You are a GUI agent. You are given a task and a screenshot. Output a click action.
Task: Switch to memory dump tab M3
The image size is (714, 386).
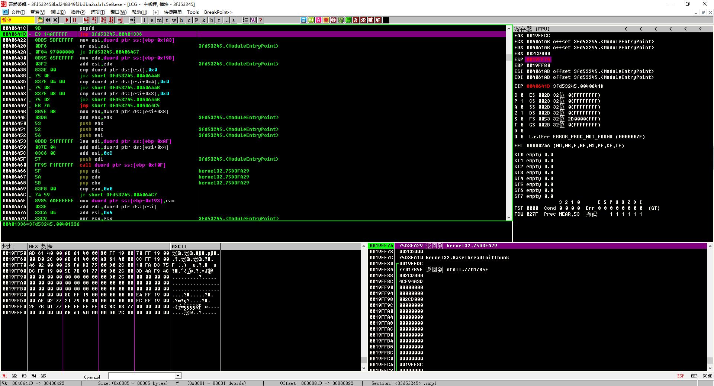pyautogui.click(x=24, y=376)
